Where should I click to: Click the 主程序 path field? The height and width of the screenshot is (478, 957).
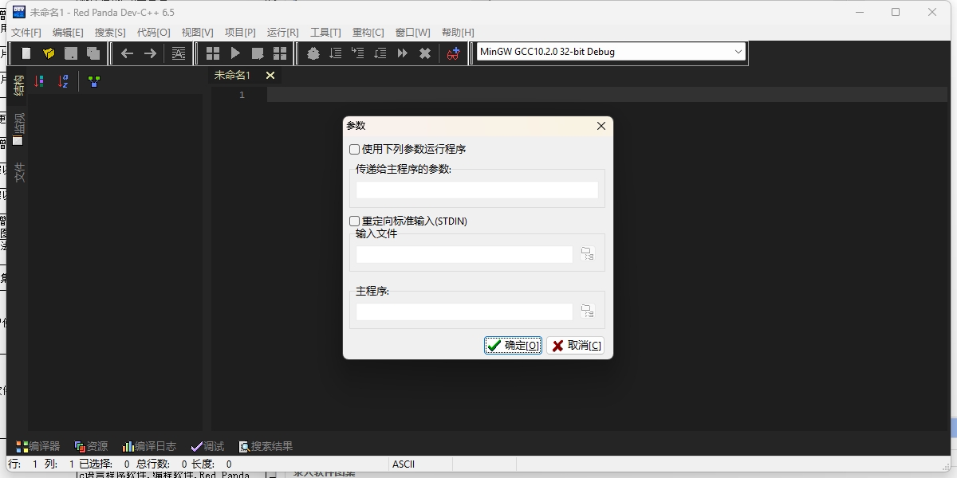pos(464,311)
